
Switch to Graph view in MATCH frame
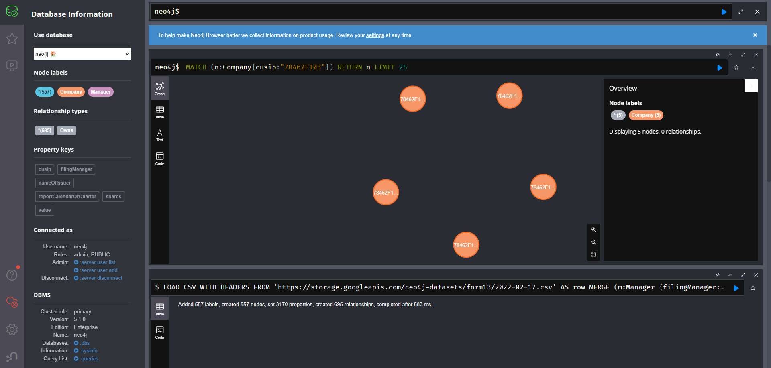[x=160, y=89]
